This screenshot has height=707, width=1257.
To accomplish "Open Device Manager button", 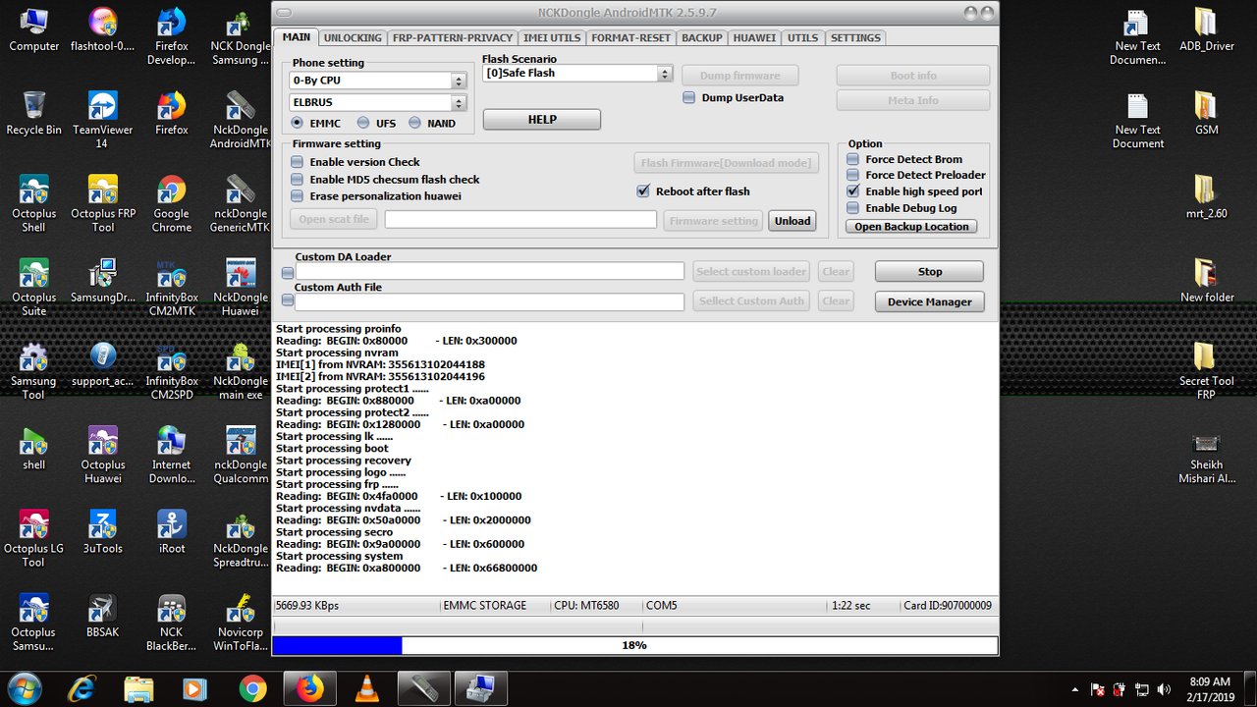I will click(x=929, y=301).
